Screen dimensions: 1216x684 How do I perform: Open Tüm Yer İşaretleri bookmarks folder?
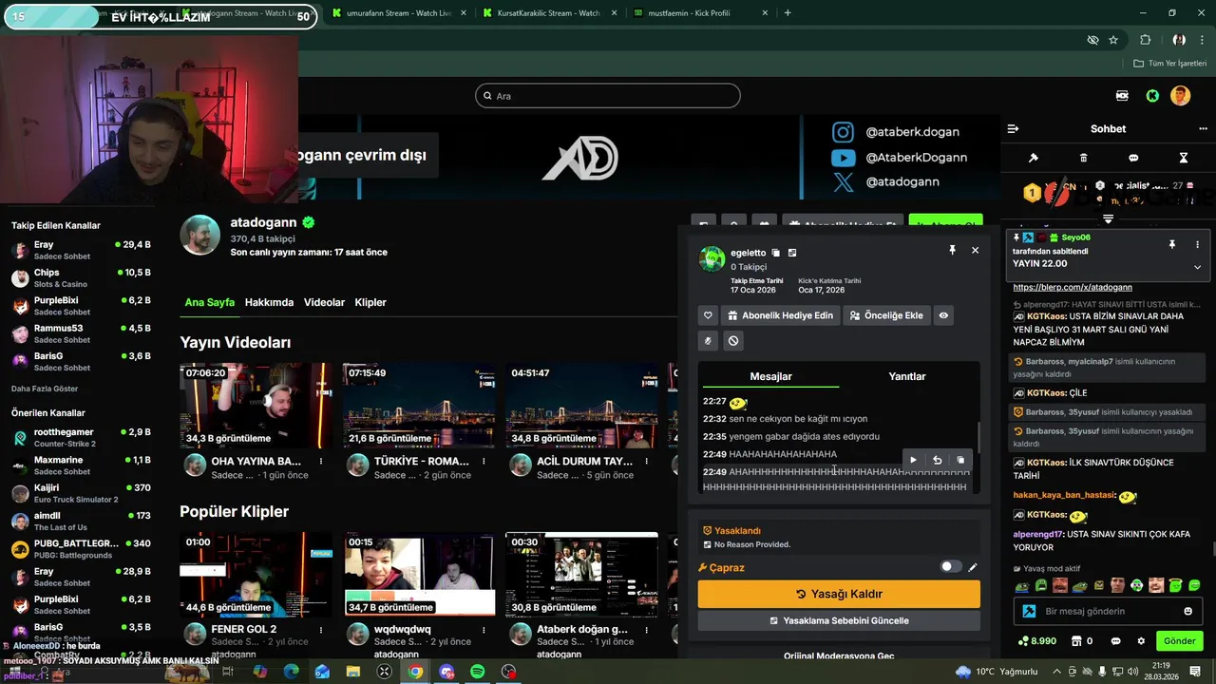(1170, 64)
